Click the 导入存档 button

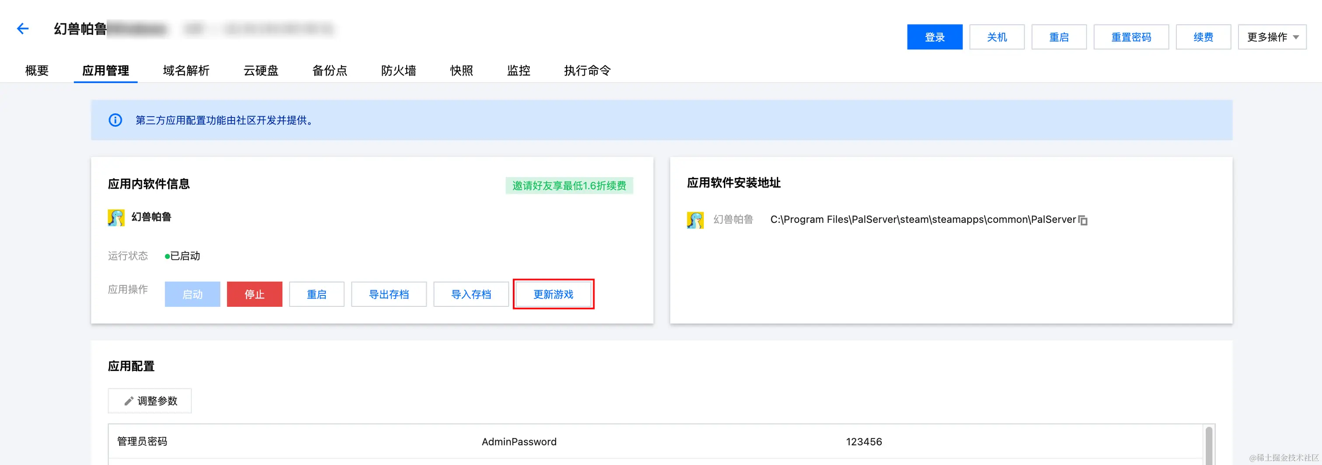pos(471,294)
